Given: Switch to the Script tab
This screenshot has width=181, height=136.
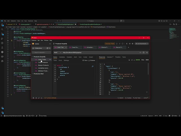Looking at the screenshot, I should (85, 57).
